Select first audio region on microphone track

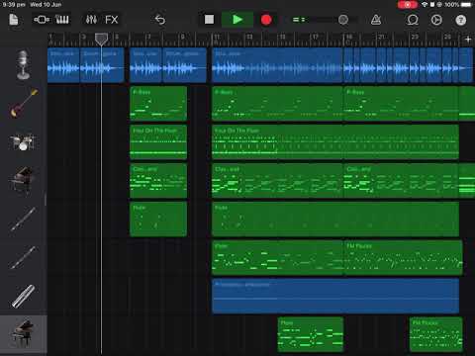pos(63,65)
